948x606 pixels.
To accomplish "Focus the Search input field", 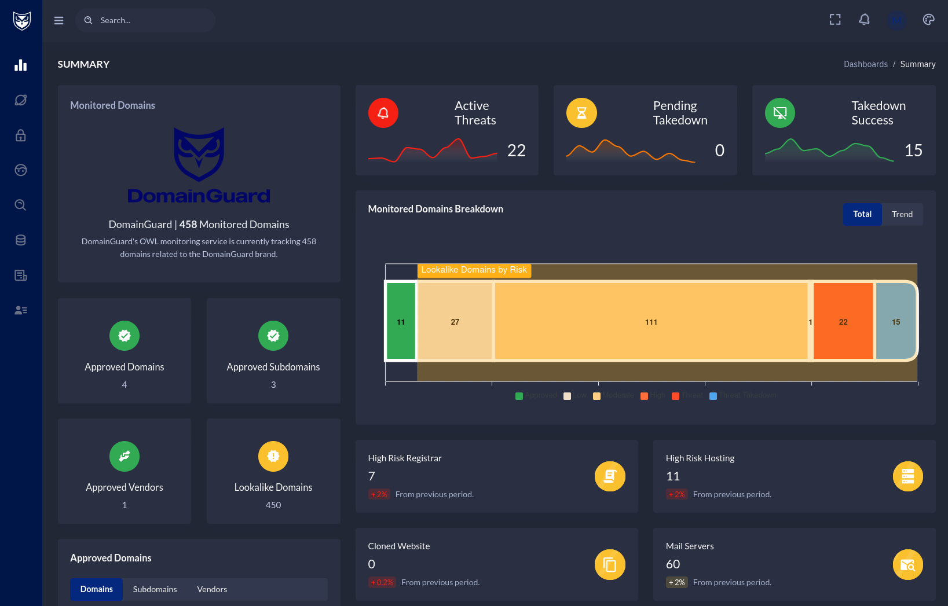I will [145, 20].
